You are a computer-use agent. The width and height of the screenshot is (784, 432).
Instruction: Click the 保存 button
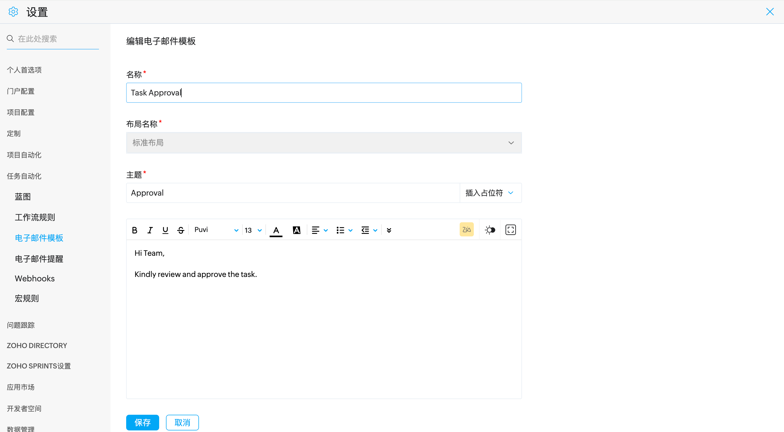pyautogui.click(x=142, y=422)
